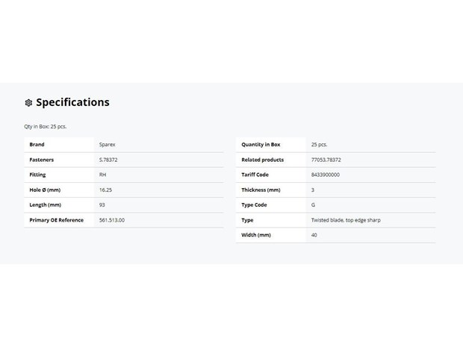The height and width of the screenshot is (347, 463).
Task: Open the fastener reference S.78372
Action: point(108,160)
